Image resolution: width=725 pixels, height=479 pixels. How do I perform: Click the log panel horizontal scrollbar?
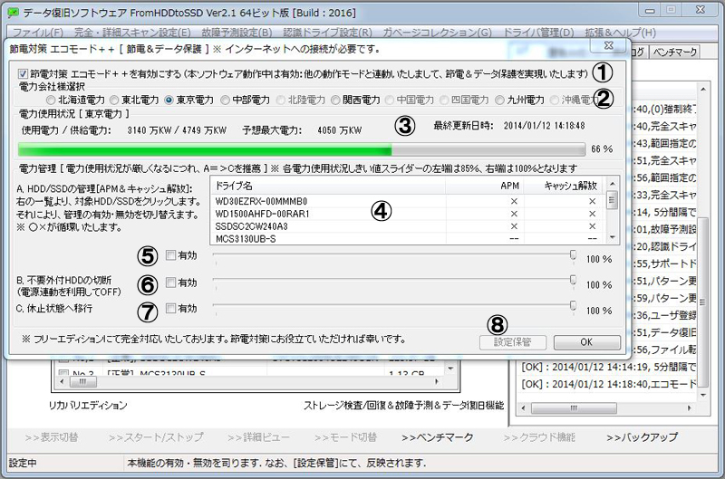606,408
